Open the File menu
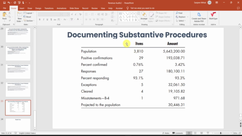The width and height of the screenshot is (242, 136). click(x=5, y=8)
